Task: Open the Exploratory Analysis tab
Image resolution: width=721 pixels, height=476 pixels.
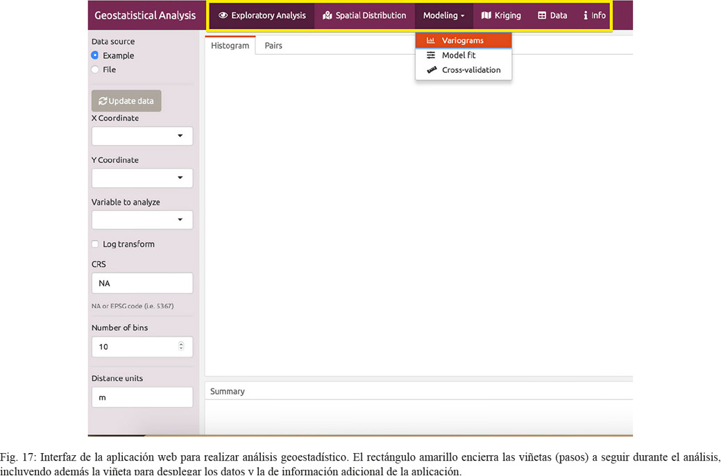Action: 262,15
